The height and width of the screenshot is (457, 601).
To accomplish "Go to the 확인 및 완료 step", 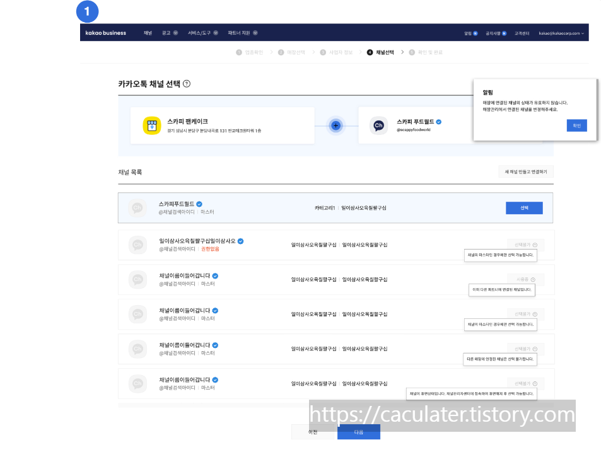I will (430, 52).
